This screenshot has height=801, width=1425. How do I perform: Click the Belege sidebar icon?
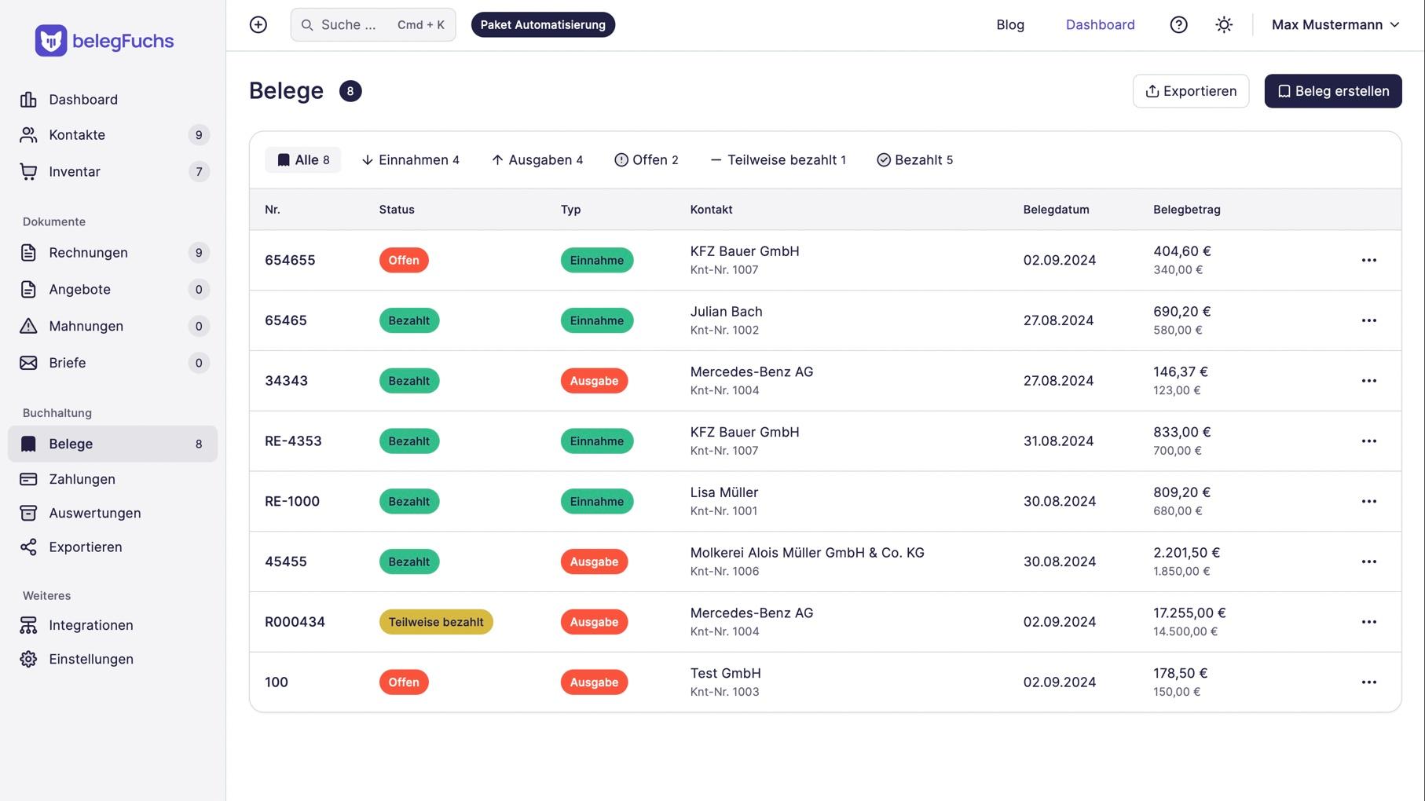tap(28, 444)
